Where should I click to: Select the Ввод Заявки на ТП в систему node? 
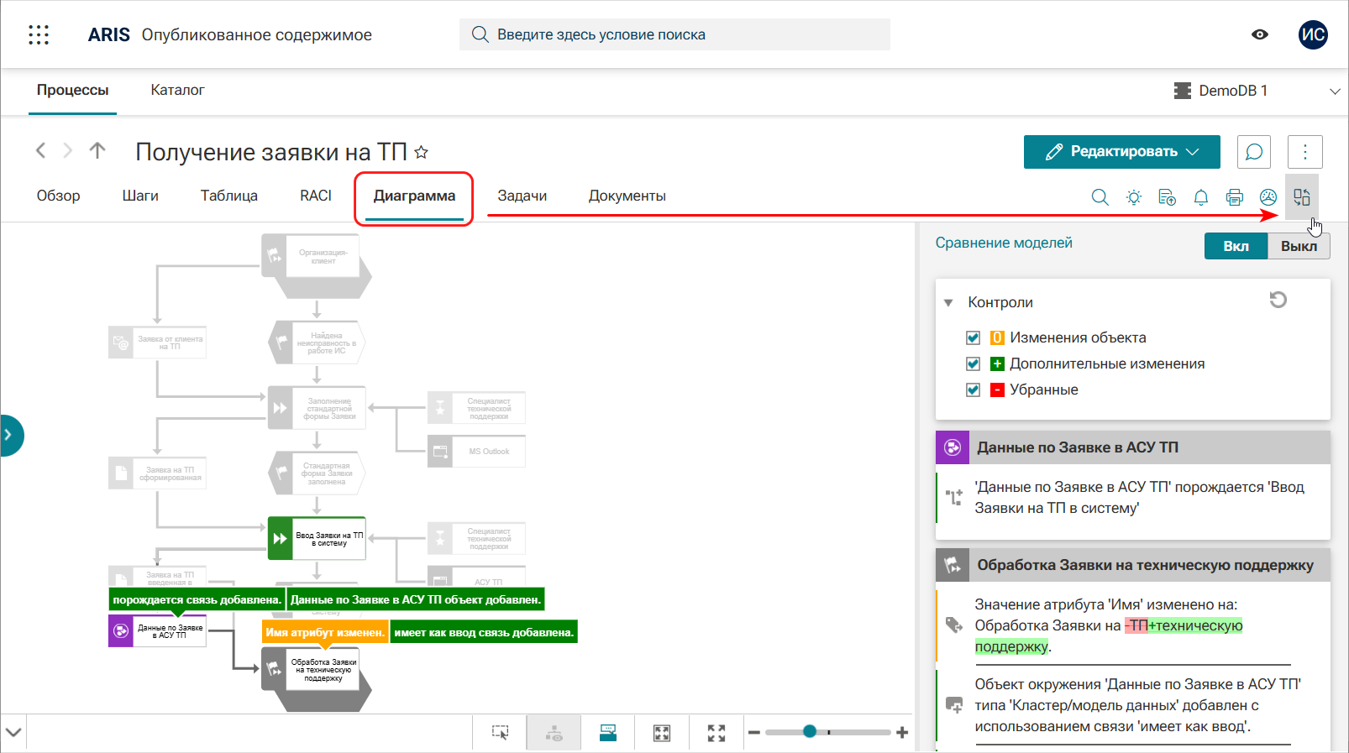pyautogui.click(x=317, y=539)
